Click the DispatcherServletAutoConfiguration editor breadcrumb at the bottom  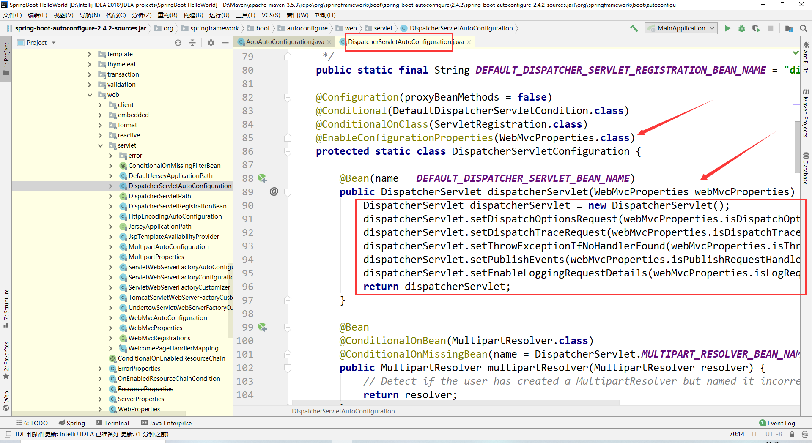click(343, 411)
